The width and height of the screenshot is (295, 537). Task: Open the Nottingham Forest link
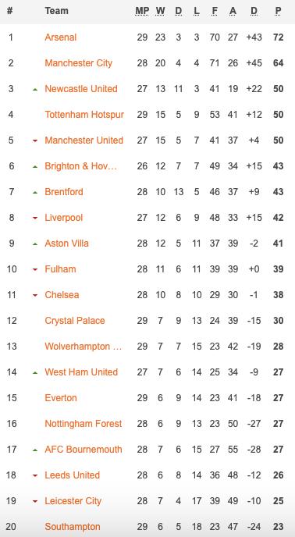pyautogui.click(x=84, y=424)
